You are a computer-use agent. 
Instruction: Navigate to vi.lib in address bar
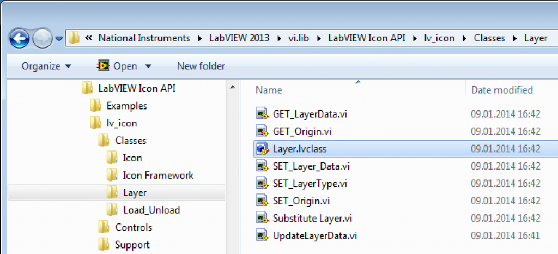[299, 38]
